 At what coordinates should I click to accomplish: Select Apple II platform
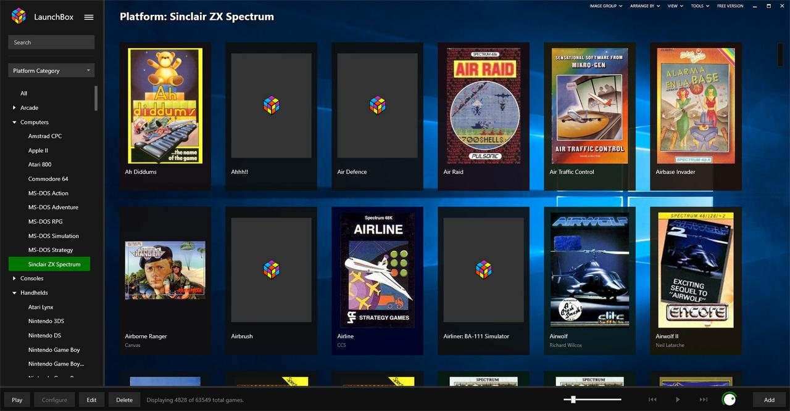(x=38, y=150)
